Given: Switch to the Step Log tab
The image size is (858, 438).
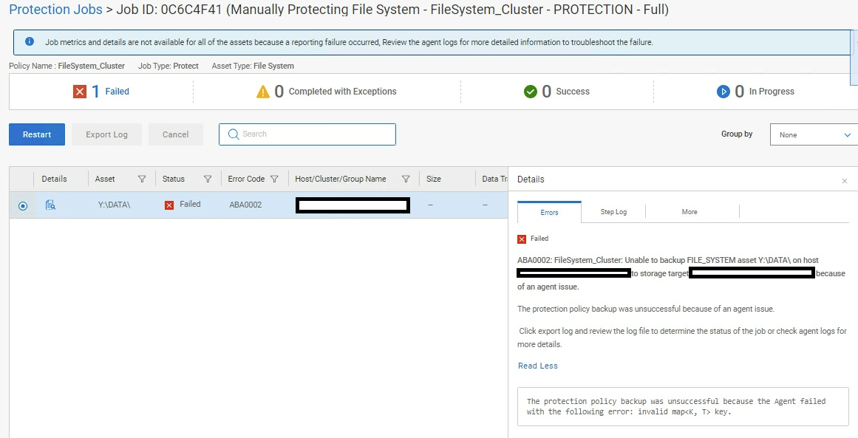Looking at the screenshot, I should [x=613, y=212].
